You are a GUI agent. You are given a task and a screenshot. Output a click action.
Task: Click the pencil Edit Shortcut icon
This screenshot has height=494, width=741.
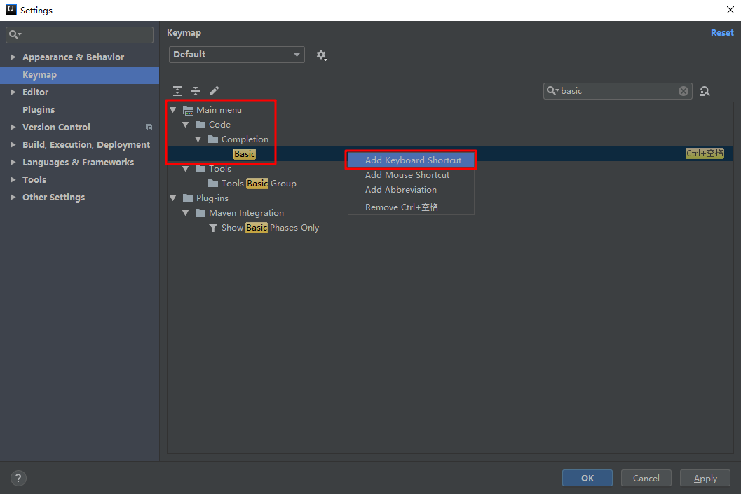[x=214, y=90]
